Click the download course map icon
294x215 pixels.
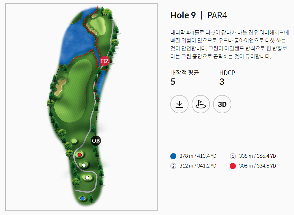[179, 104]
